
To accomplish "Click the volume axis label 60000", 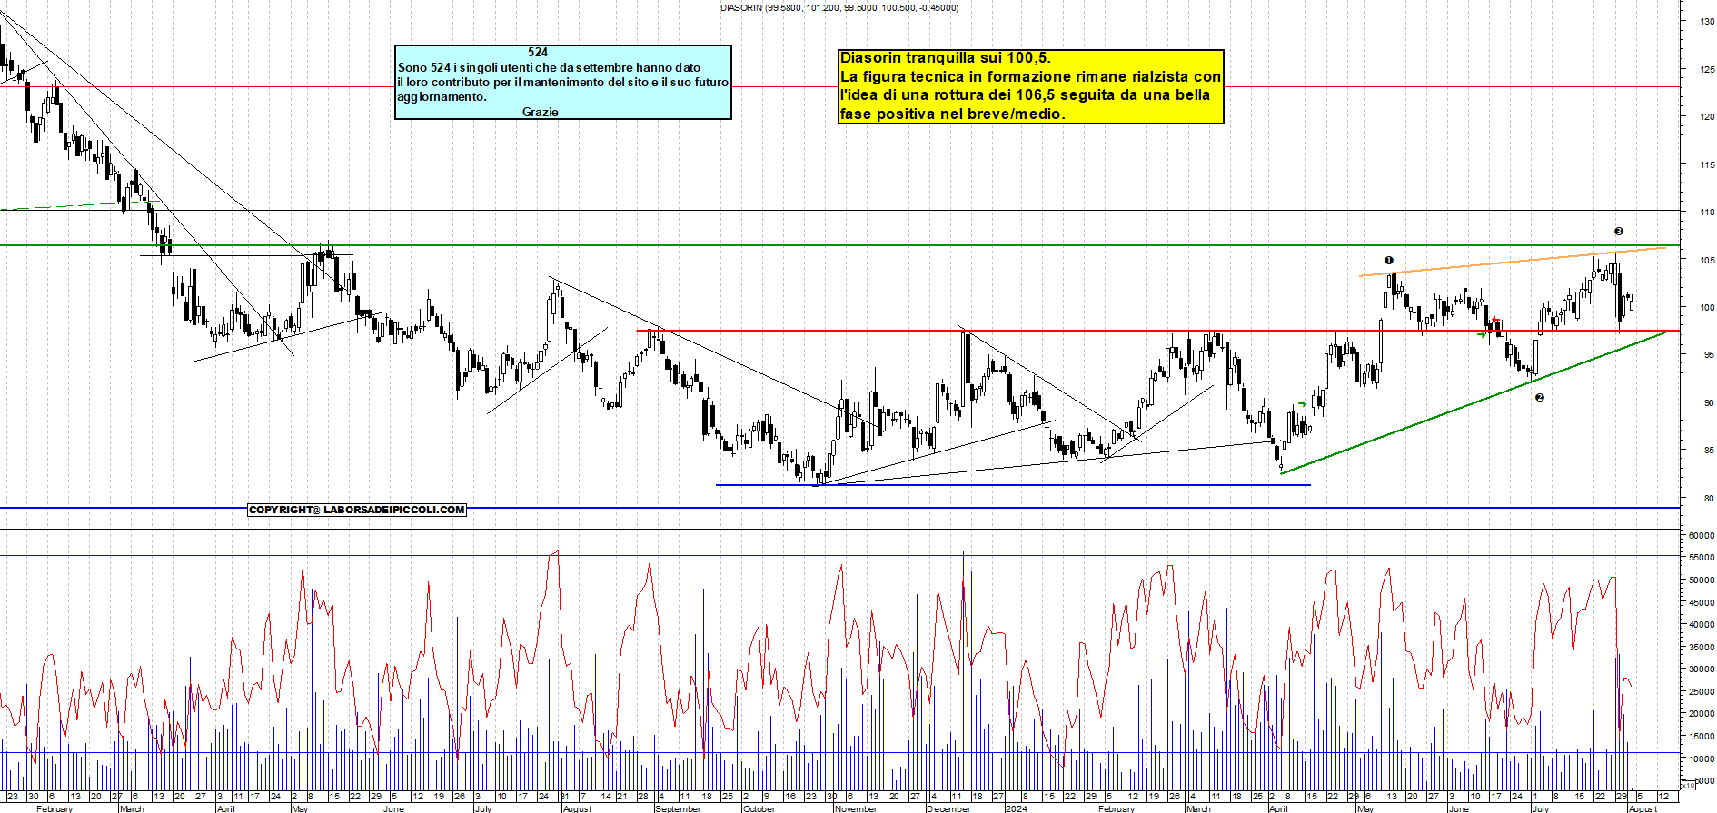I will click(x=1702, y=536).
